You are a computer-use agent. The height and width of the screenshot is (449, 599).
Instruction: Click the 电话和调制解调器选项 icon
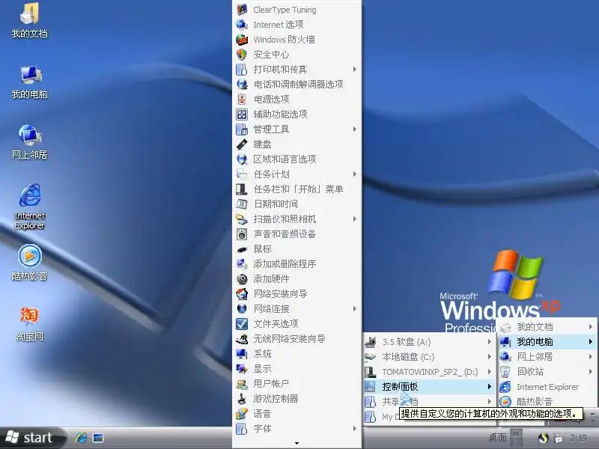(x=242, y=85)
